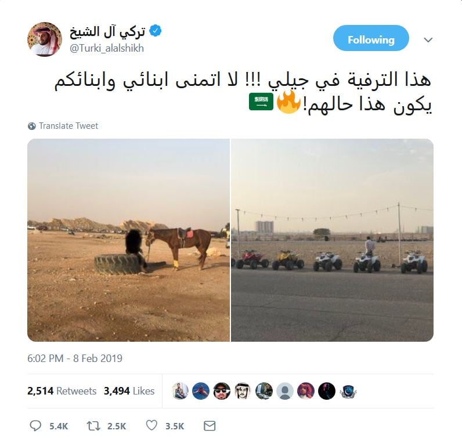Like the tweet with heart icon
The height and width of the screenshot is (445, 462).
[151, 425]
